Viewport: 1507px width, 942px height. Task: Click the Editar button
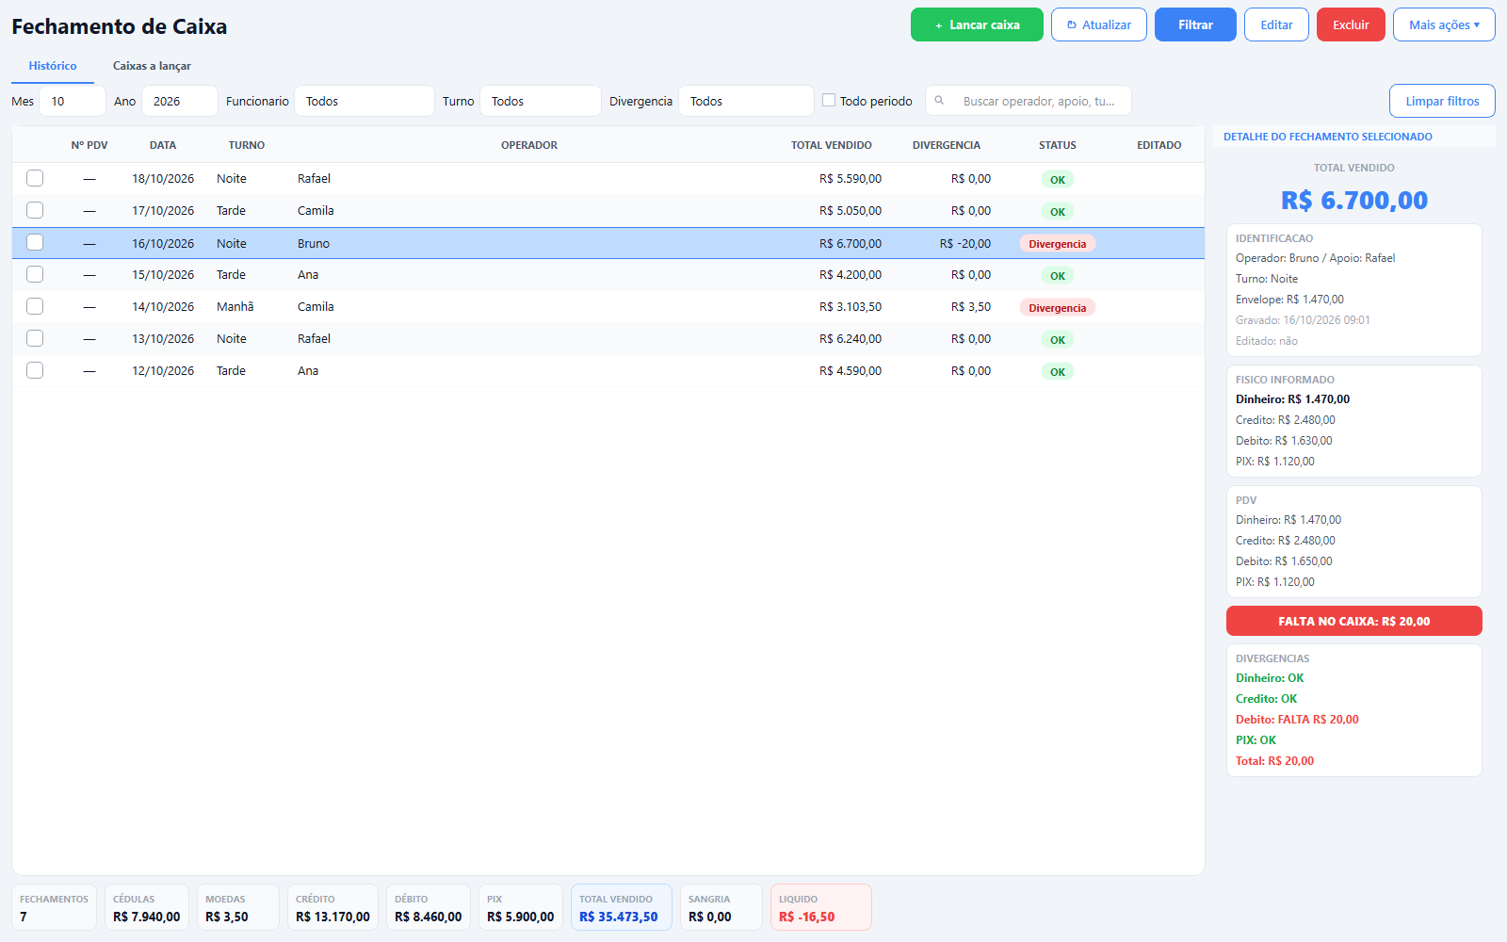coord(1276,24)
